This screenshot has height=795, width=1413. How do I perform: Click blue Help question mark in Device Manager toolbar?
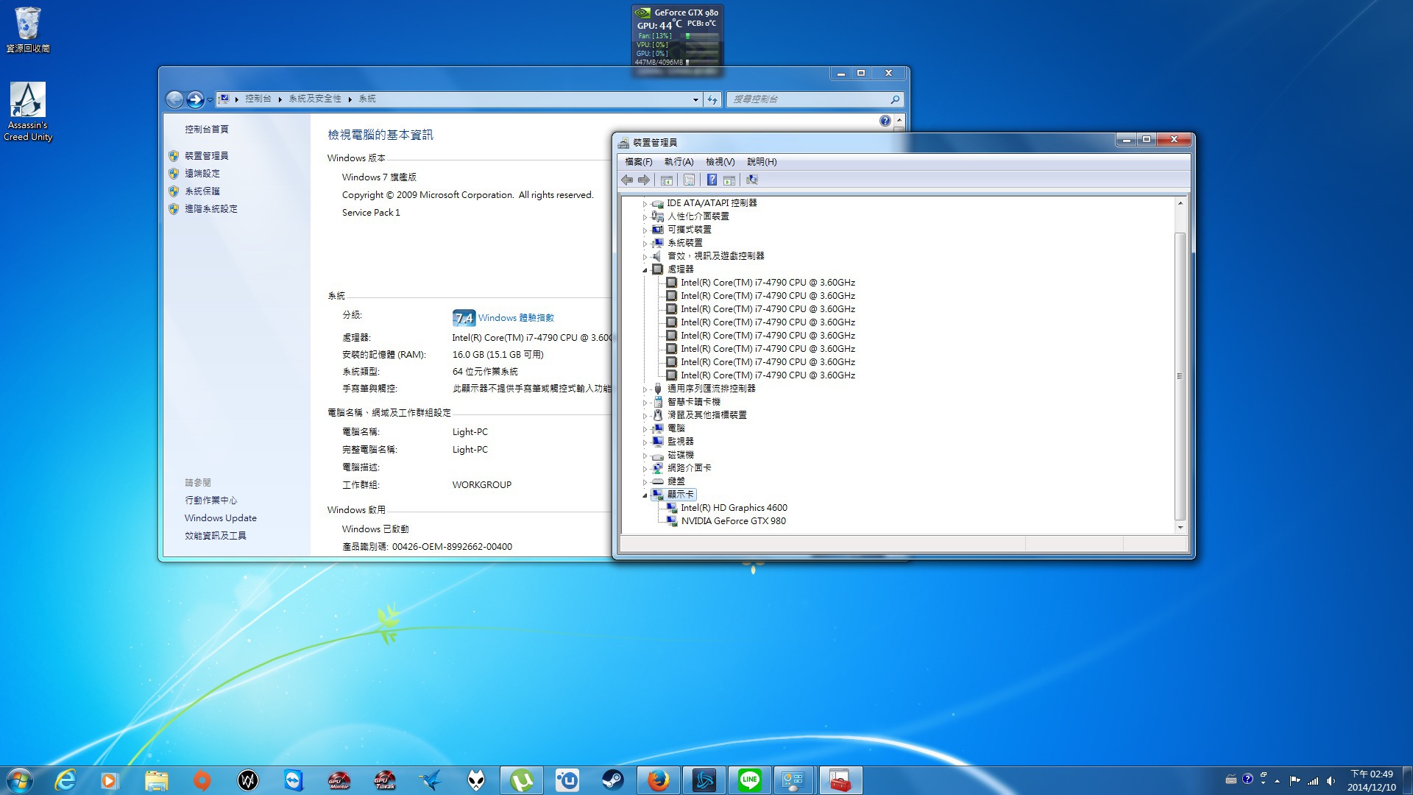click(x=712, y=180)
